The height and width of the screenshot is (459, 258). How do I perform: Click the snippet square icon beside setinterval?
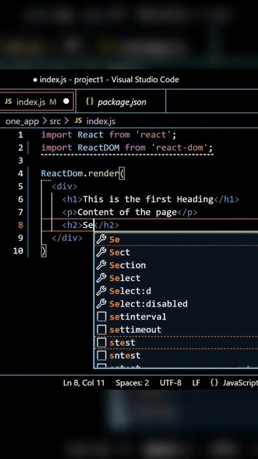point(101,316)
